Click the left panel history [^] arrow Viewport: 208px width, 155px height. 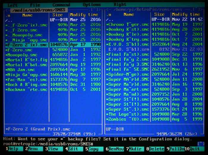[94, 10]
